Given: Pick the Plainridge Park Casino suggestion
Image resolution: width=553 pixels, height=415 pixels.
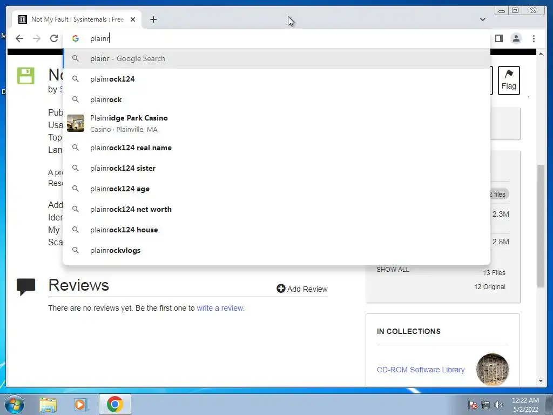Looking at the screenshot, I should click(x=276, y=124).
